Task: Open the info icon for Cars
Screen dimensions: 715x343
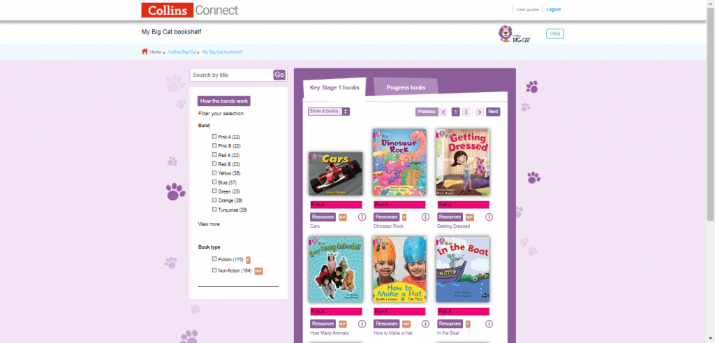Action: coord(362,217)
